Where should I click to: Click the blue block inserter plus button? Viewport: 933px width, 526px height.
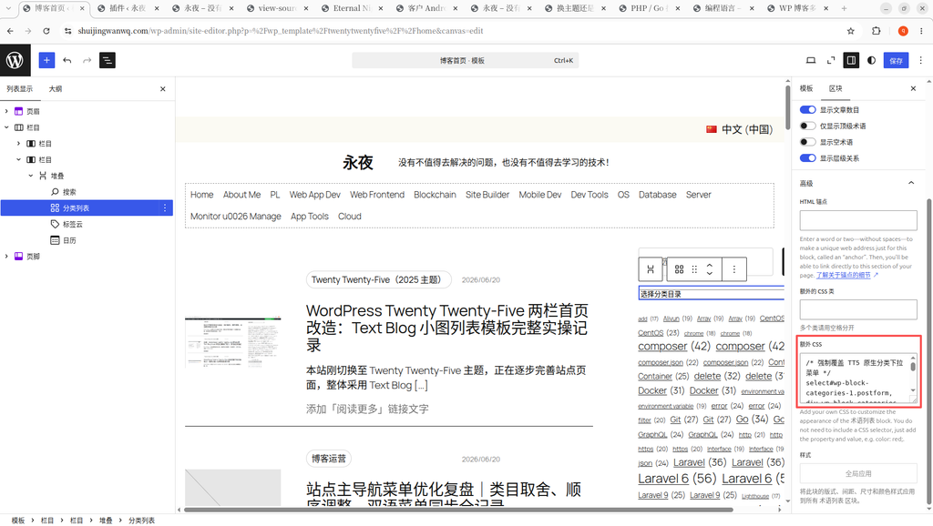[46, 60]
